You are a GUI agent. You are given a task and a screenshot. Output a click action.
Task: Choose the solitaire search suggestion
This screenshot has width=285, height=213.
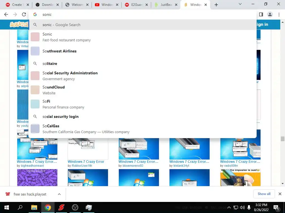coord(142,64)
